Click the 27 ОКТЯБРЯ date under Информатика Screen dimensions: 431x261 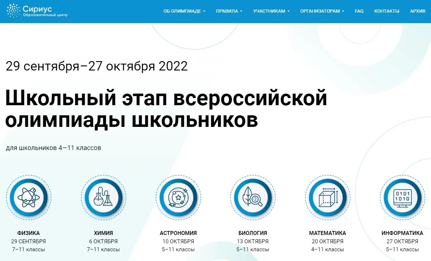tap(402, 241)
